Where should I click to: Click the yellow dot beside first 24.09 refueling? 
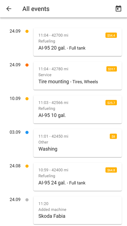click(27, 31)
